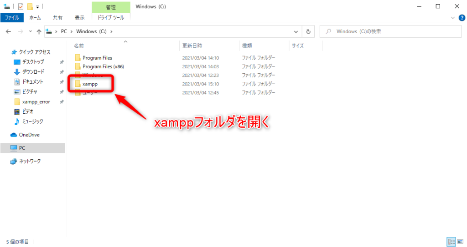The width and height of the screenshot is (467, 247).
Task: Switch to the 表示 ribbon tab
Action: (79, 18)
